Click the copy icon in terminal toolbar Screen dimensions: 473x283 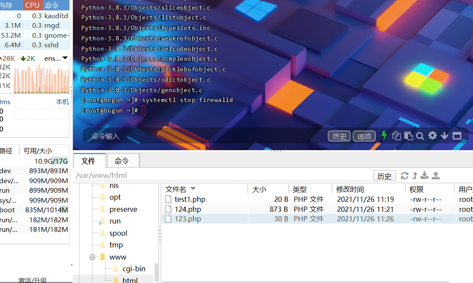point(396,136)
